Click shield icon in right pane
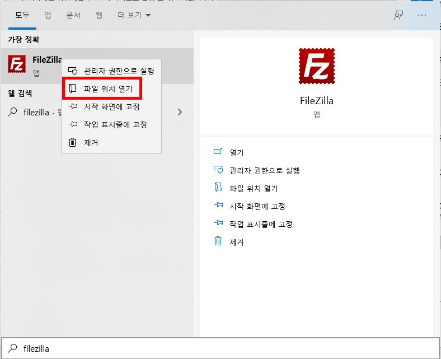The width and height of the screenshot is (441, 359). point(218,170)
